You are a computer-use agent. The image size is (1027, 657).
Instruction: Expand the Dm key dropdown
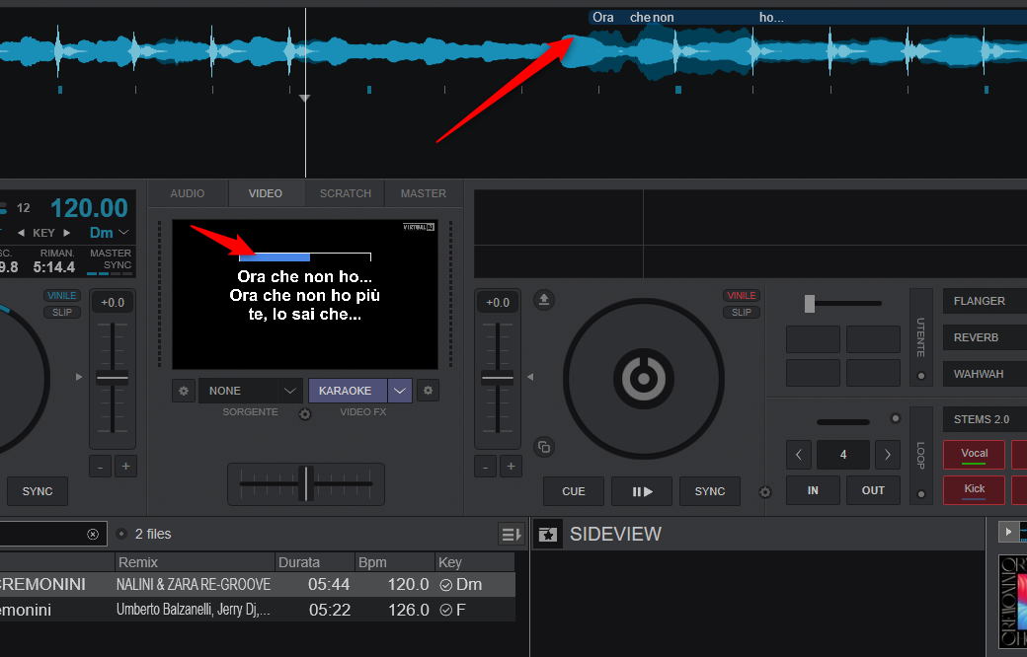(123, 233)
